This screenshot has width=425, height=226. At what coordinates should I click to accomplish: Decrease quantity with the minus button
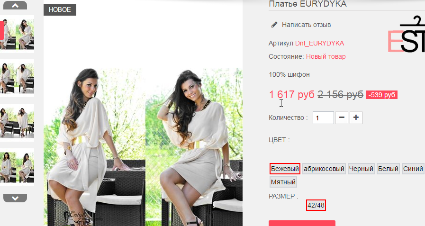342,118
